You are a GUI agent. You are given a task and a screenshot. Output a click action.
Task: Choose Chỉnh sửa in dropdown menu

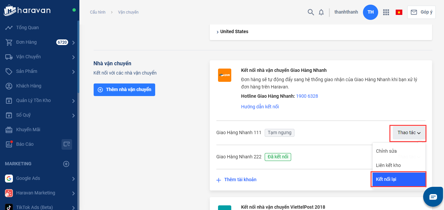coord(386,151)
